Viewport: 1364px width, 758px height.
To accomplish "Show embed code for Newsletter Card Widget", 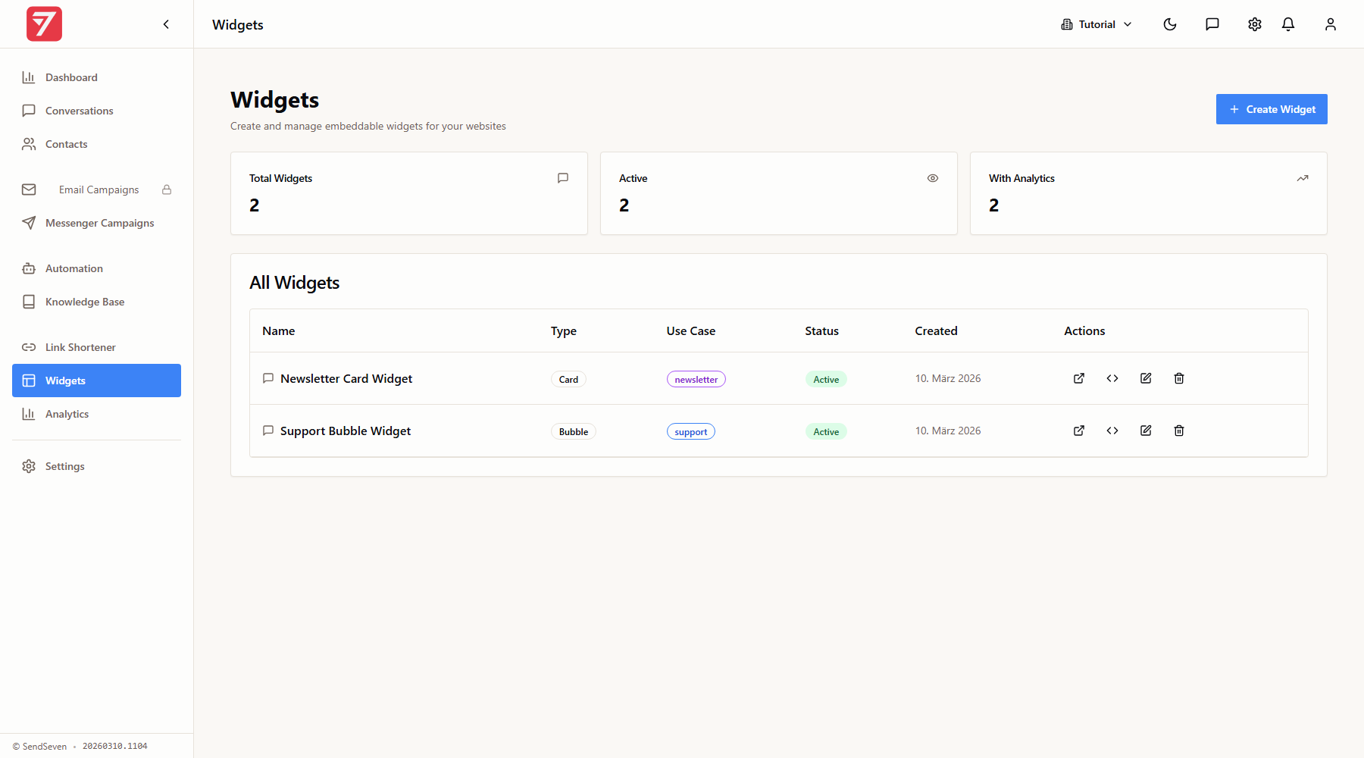I will click(1112, 378).
